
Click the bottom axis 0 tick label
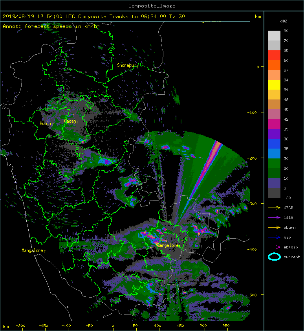click(113, 326)
